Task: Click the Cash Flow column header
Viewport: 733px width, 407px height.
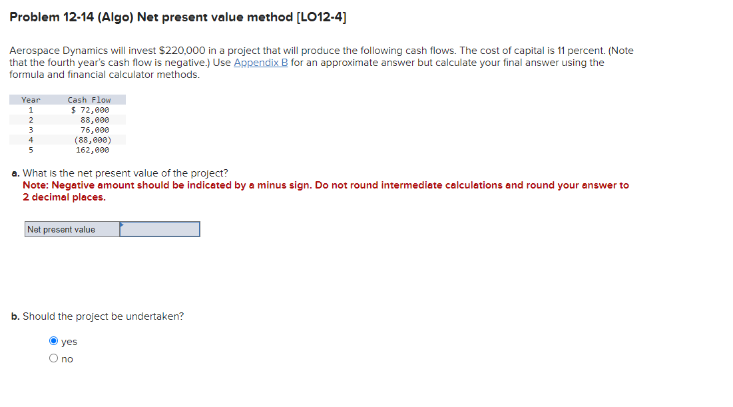Action: [x=89, y=99]
